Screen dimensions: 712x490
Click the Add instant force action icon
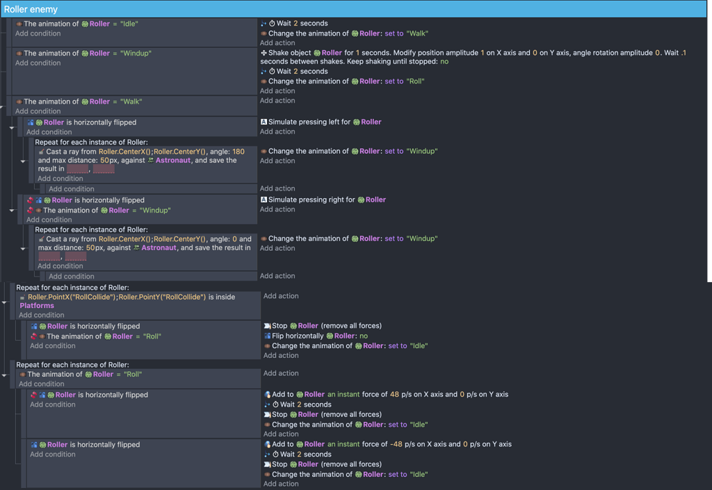click(x=267, y=394)
